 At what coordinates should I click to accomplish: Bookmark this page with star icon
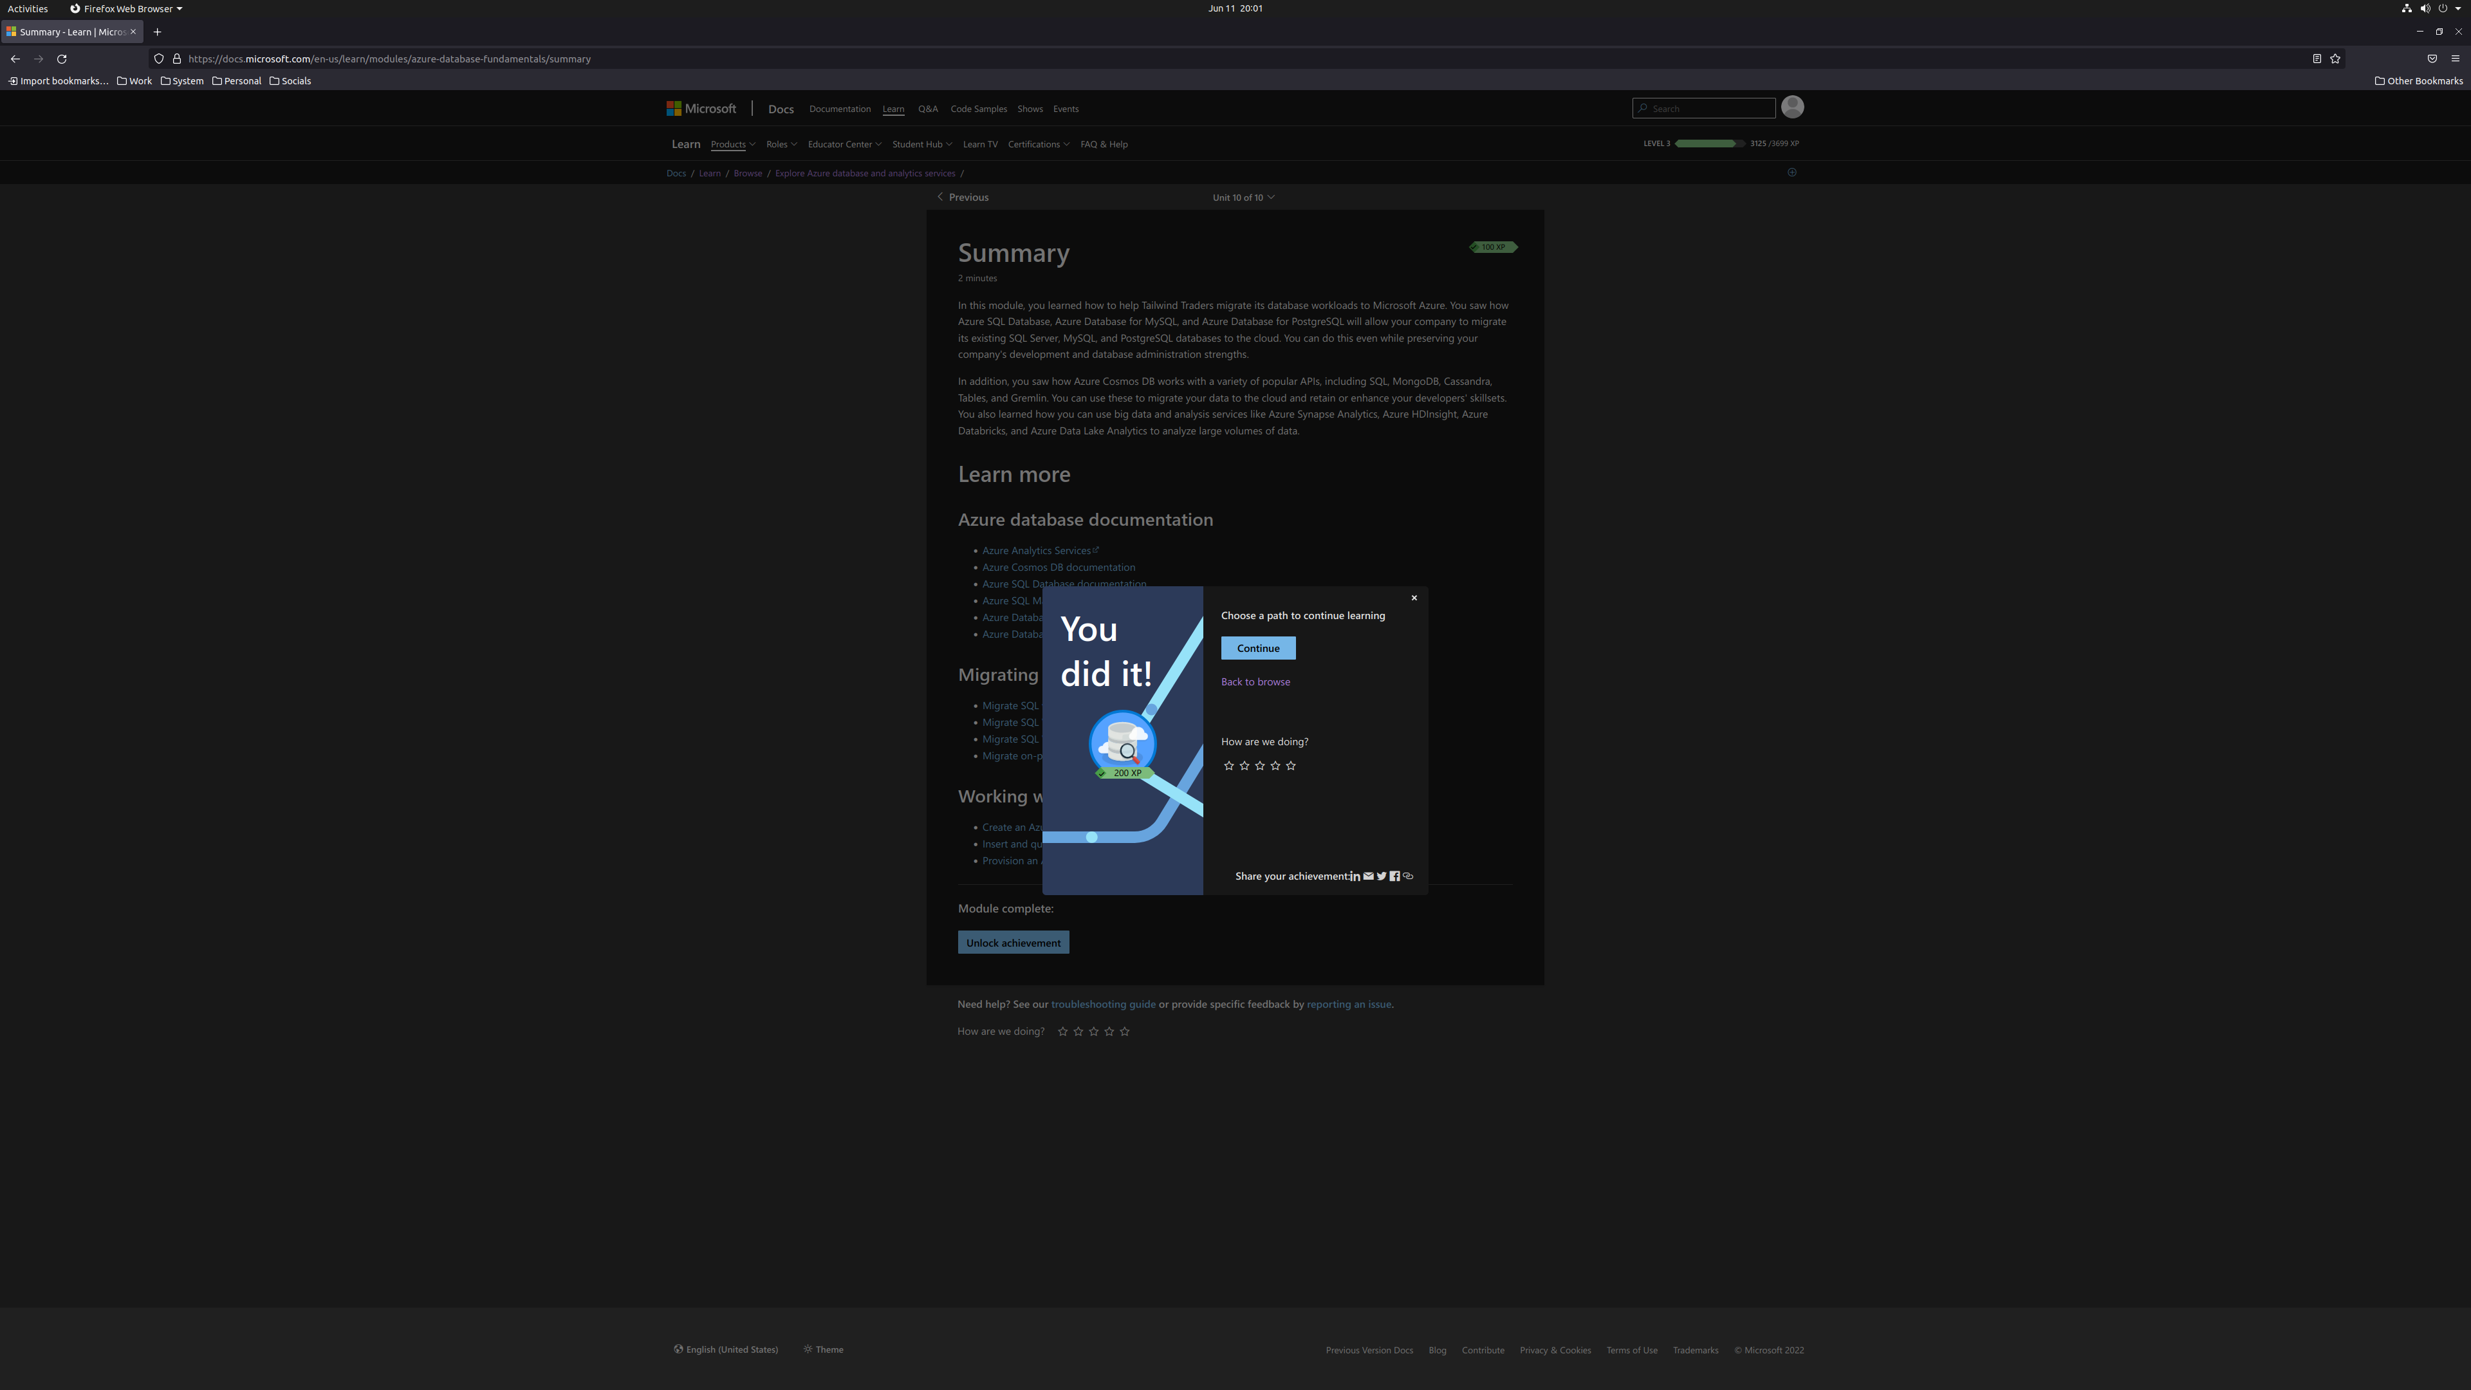point(2335,59)
